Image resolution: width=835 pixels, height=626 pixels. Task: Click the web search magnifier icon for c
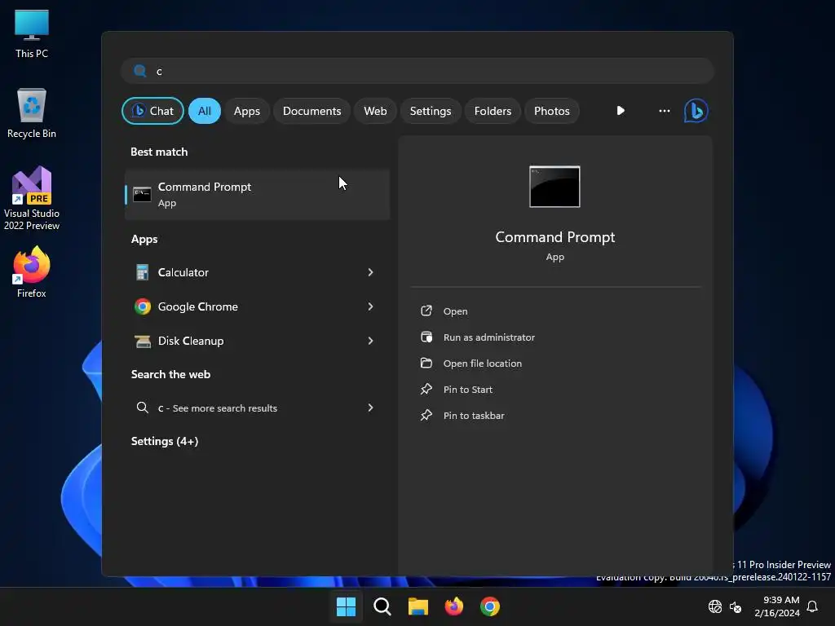pyautogui.click(x=142, y=408)
